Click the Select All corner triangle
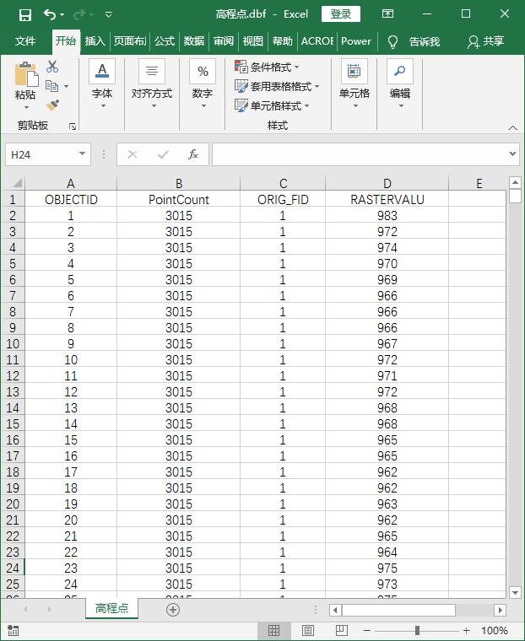Image resolution: width=525 pixels, height=641 pixels. tap(16, 183)
